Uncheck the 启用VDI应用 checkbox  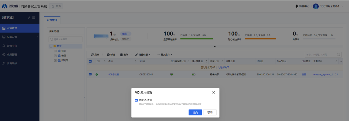137,100
